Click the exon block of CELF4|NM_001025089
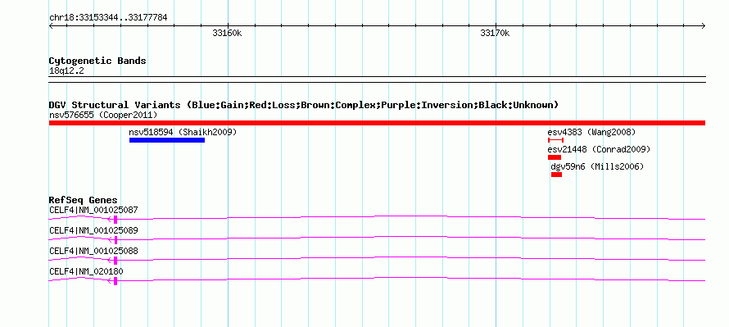 tap(115, 240)
